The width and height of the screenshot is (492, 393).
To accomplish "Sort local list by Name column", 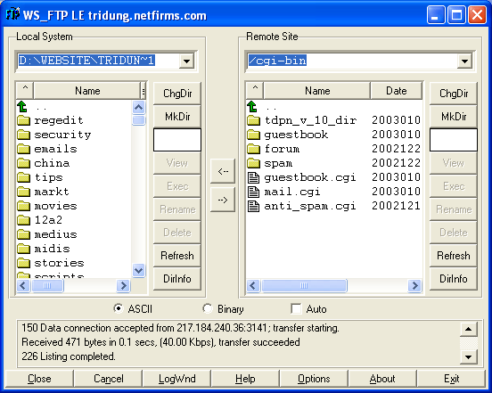I will coord(87,91).
